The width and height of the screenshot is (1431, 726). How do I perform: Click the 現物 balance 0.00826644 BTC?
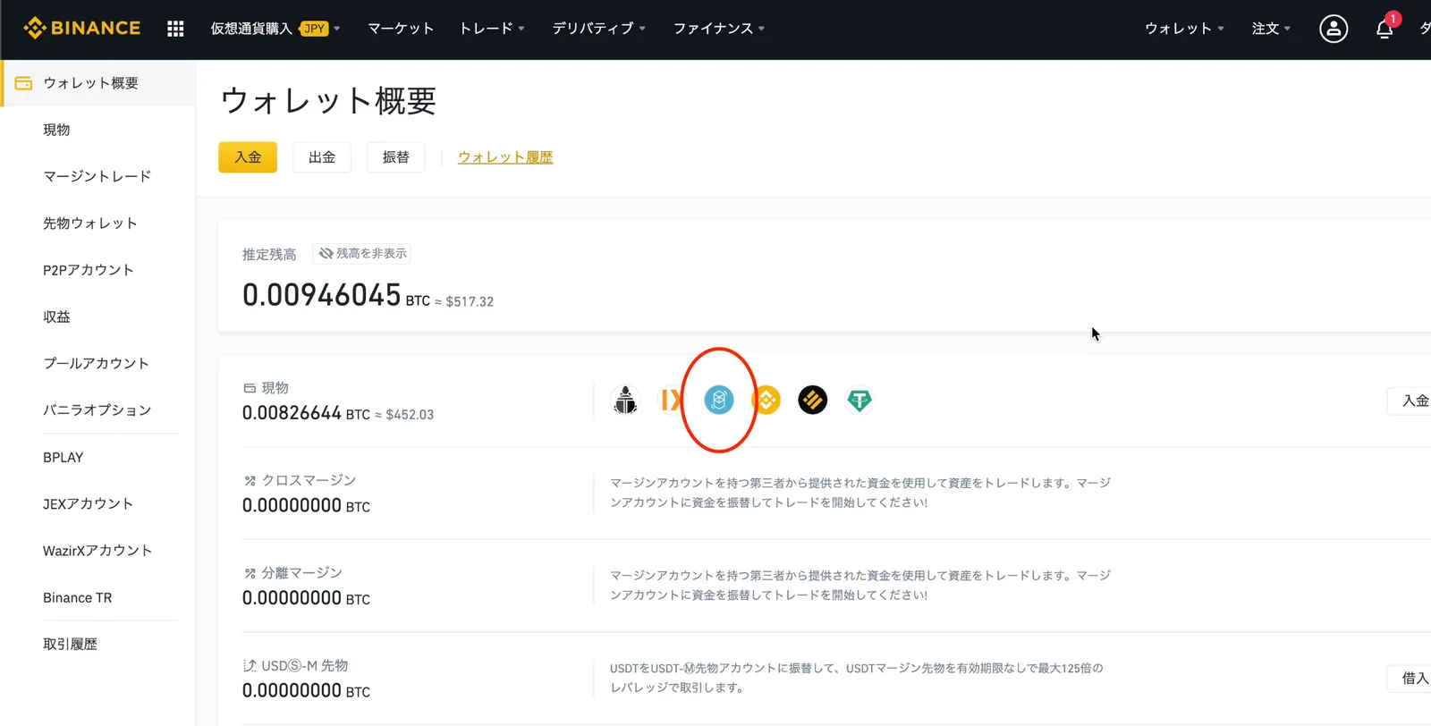click(x=306, y=413)
